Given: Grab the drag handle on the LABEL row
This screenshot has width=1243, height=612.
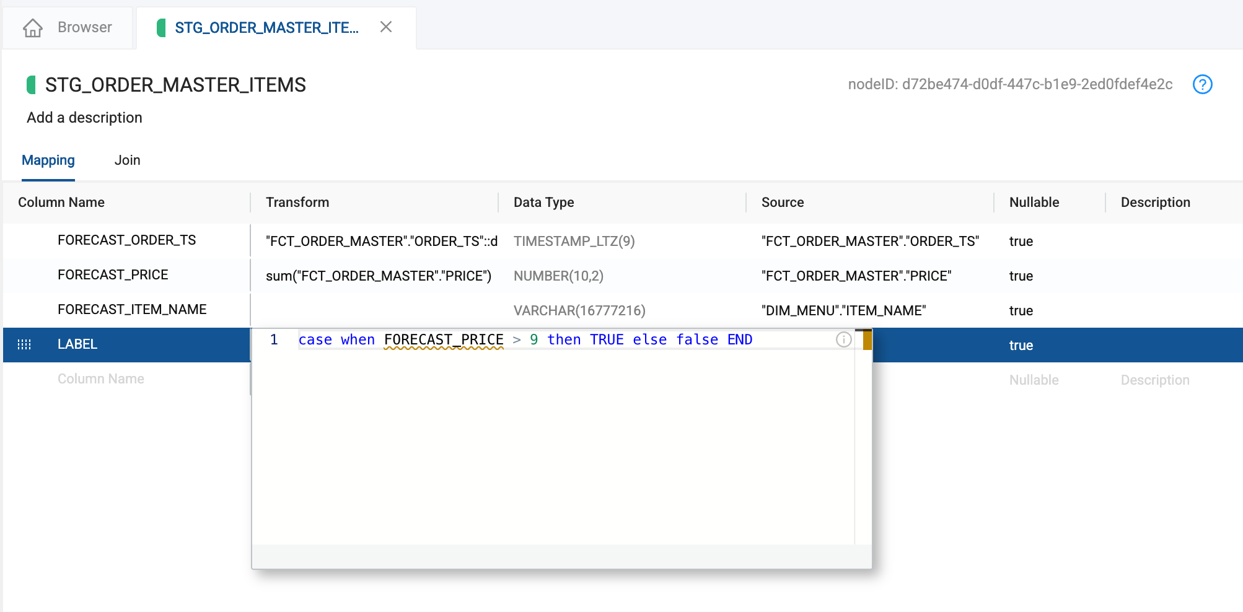Looking at the screenshot, I should (24, 344).
